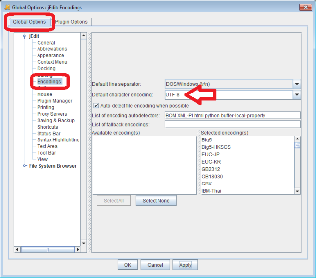Select GBK in selected encodings
This screenshot has width=316, height=278.
[248, 184]
